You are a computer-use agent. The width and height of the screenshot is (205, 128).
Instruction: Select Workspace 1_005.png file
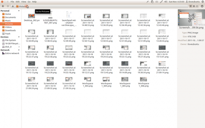125,82
